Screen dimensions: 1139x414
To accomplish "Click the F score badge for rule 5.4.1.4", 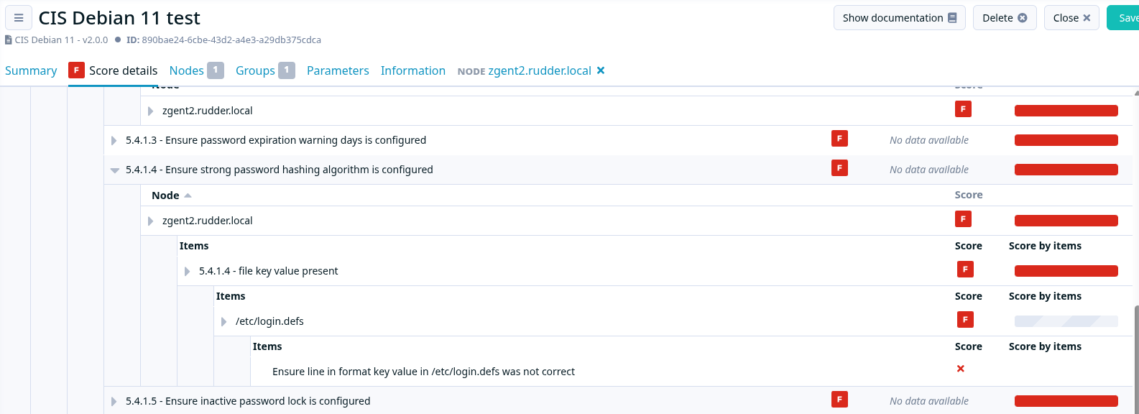I will pos(839,168).
